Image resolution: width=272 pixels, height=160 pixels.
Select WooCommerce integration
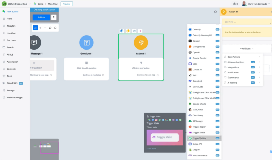pos(204,155)
